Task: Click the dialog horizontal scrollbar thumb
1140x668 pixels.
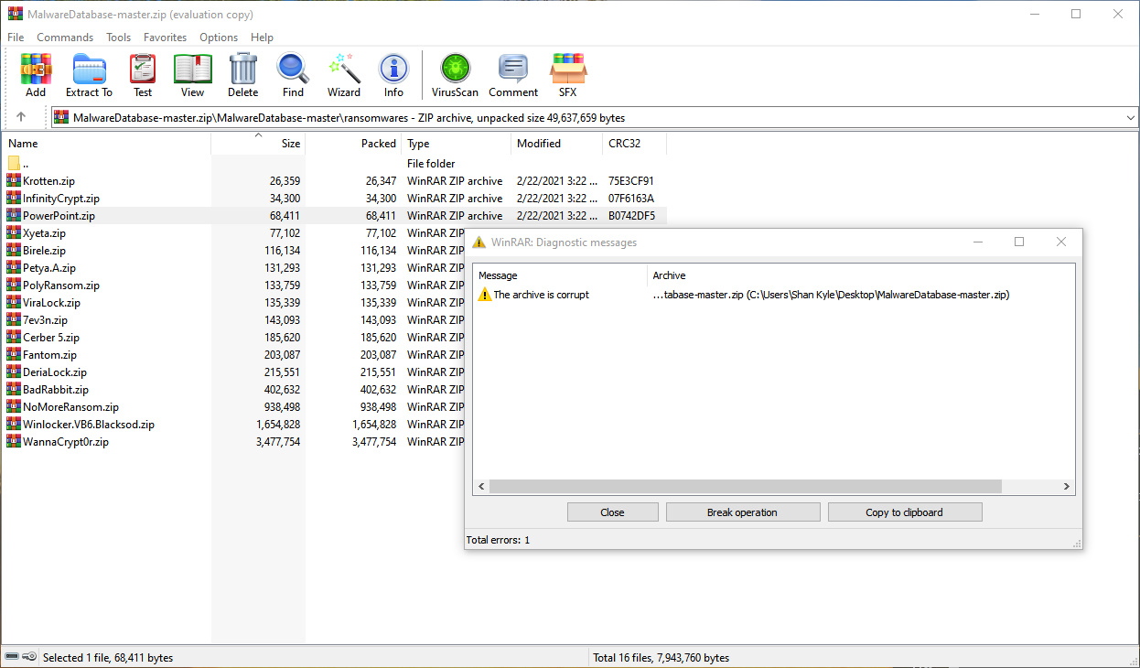Action: pos(746,487)
